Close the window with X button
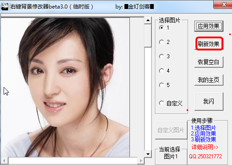The image size is (232, 165). point(223,4)
